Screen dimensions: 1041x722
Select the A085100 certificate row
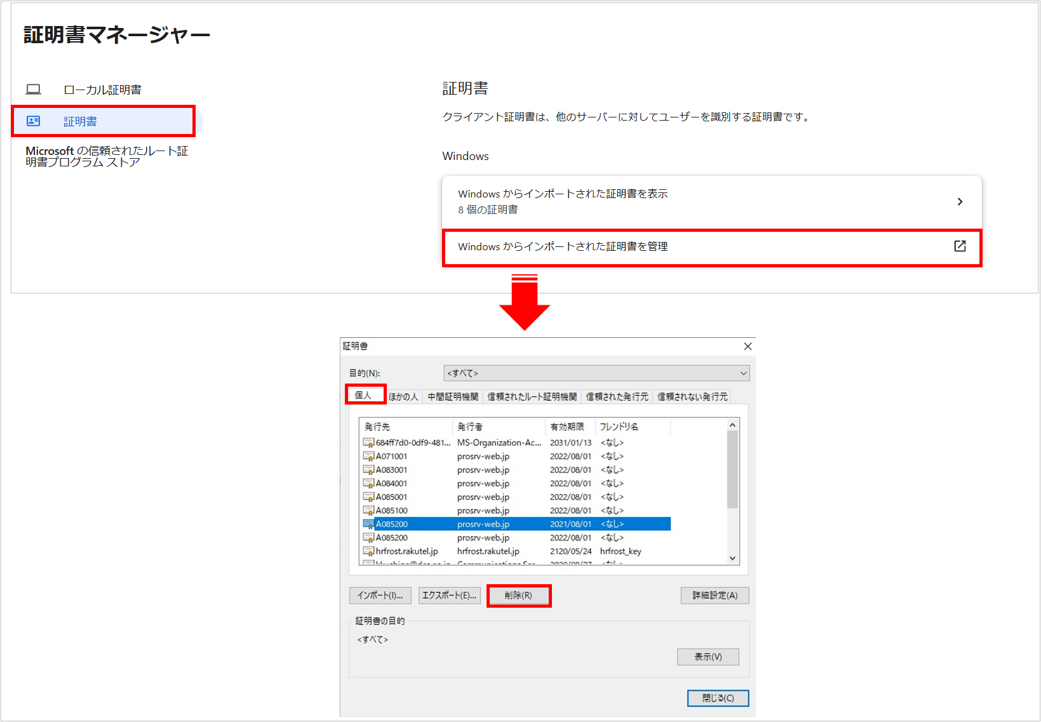(x=516, y=511)
